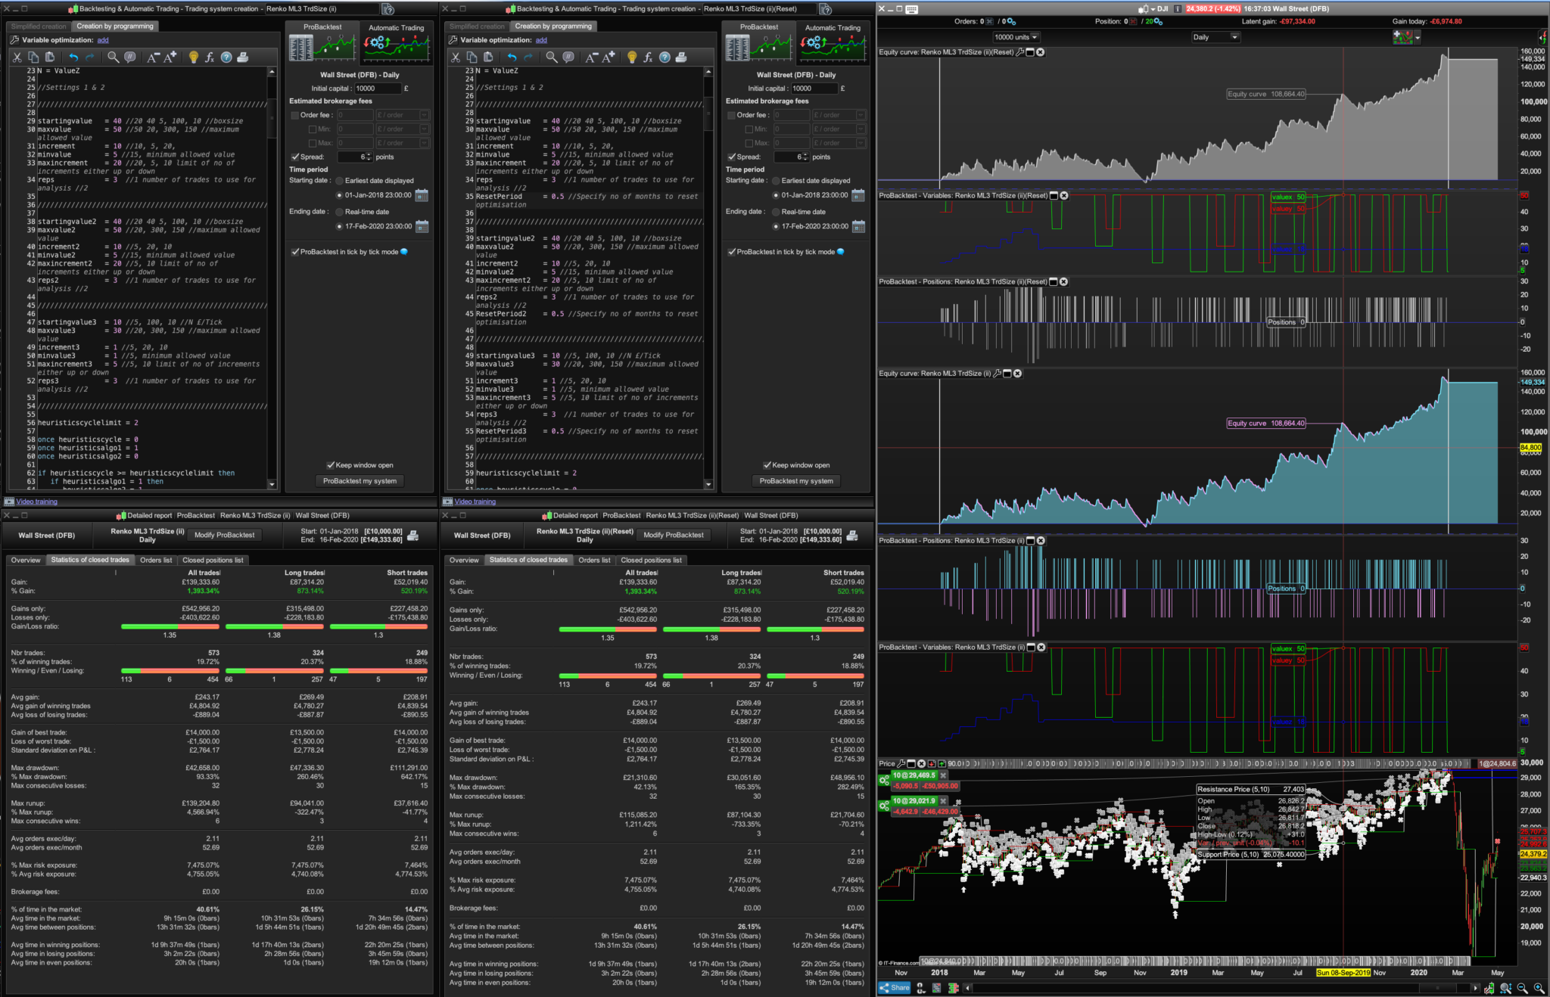Click the chart horizontal scrollbar track
1550x997 pixels.
[1211, 988]
